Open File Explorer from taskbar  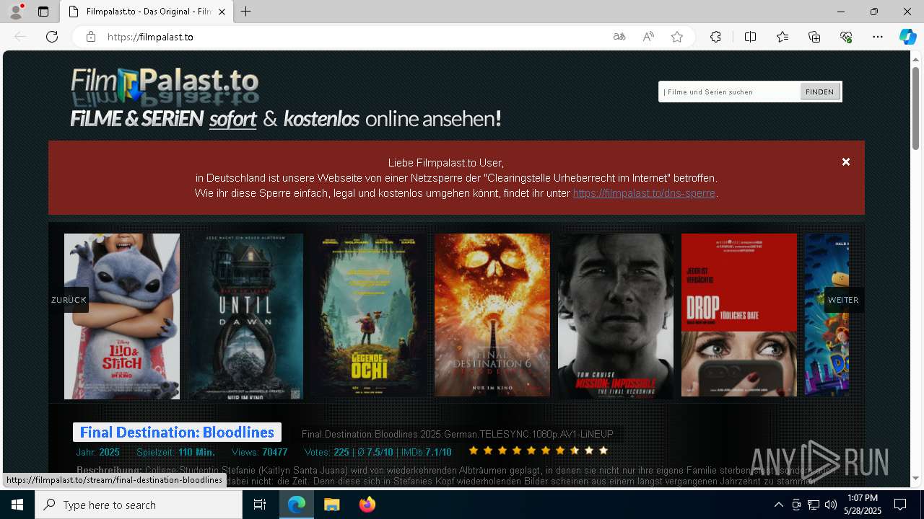(332, 505)
